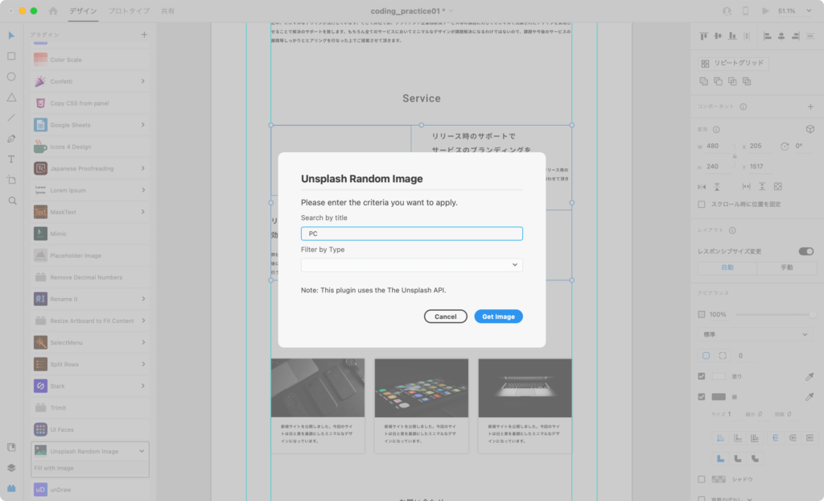
Task: Click the Cancel button
Action: click(446, 317)
